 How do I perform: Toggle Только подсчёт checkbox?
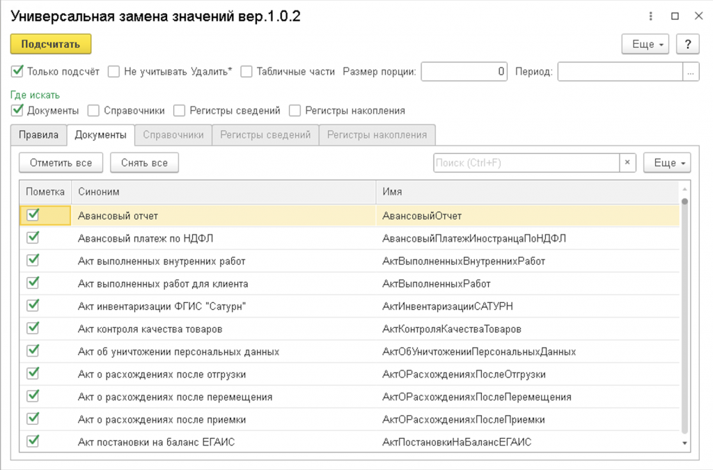tap(17, 71)
